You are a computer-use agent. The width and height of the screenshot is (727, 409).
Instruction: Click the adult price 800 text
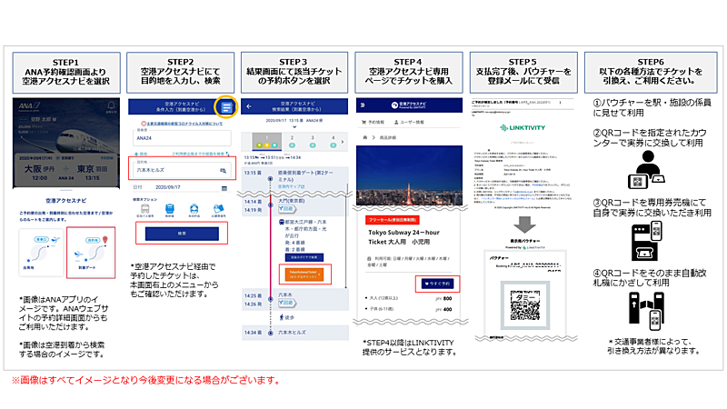(447, 299)
